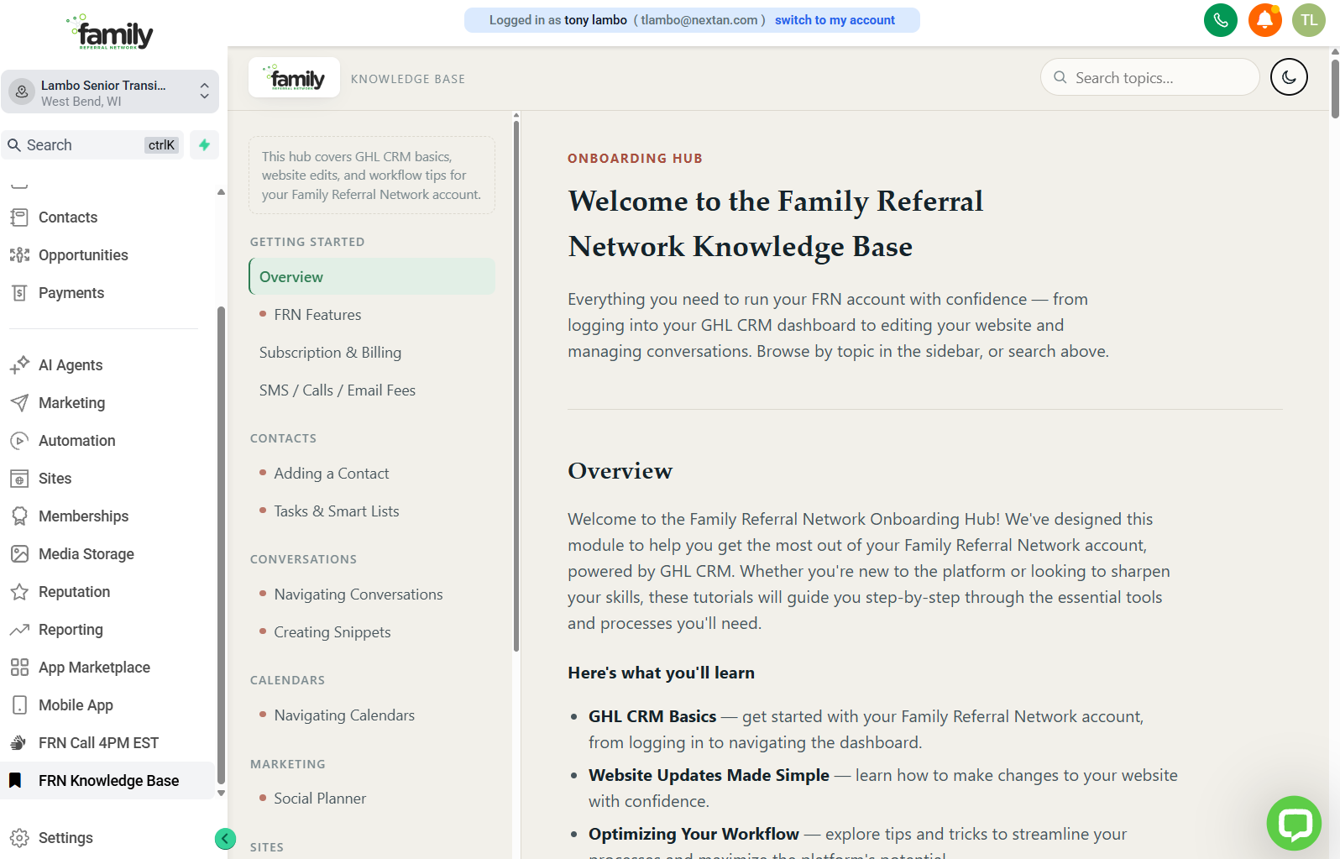Click the AI Agents sparkle icon
Image resolution: width=1340 pixels, height=859 pixels.
pos(19,365)
